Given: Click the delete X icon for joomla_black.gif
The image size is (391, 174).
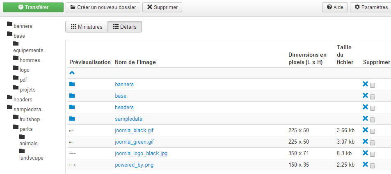Looking at the screenshot, I should (x=365, y=130).
